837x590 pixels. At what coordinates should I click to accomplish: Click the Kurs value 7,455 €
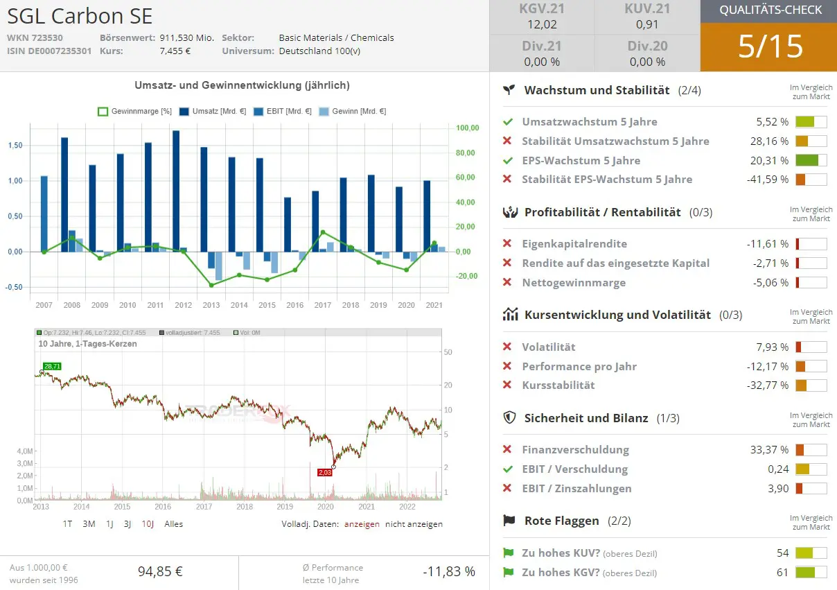175,51
